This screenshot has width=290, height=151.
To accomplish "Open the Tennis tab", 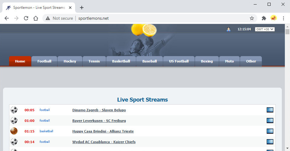I will coord(94,61).
